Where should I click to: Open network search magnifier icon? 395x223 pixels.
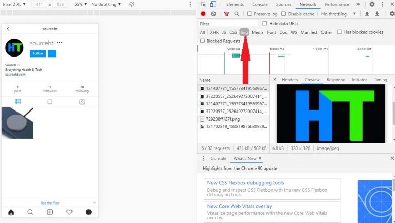(x=237, y=14)
